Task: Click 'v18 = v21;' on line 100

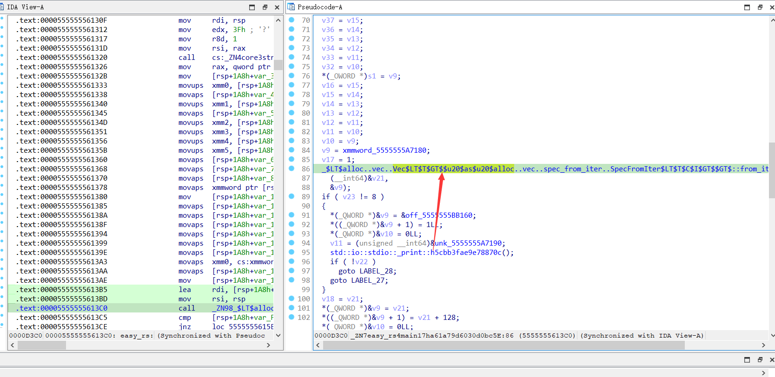Action: pos(342,299)
